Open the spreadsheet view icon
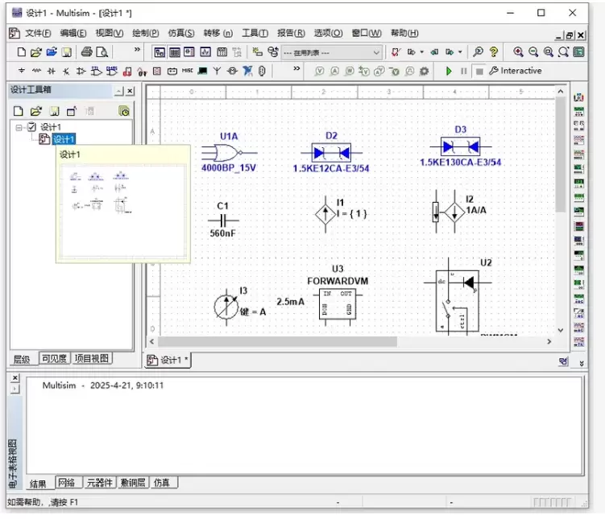Screen dimensions: 605x519 tap(174, 52)
